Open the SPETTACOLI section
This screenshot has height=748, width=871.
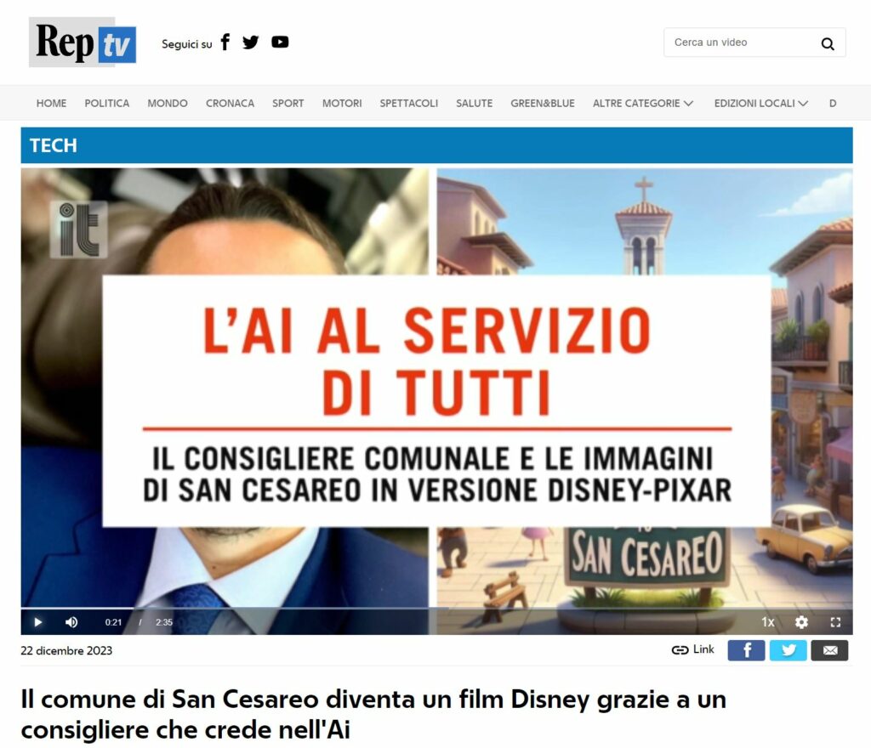point(409,103)
